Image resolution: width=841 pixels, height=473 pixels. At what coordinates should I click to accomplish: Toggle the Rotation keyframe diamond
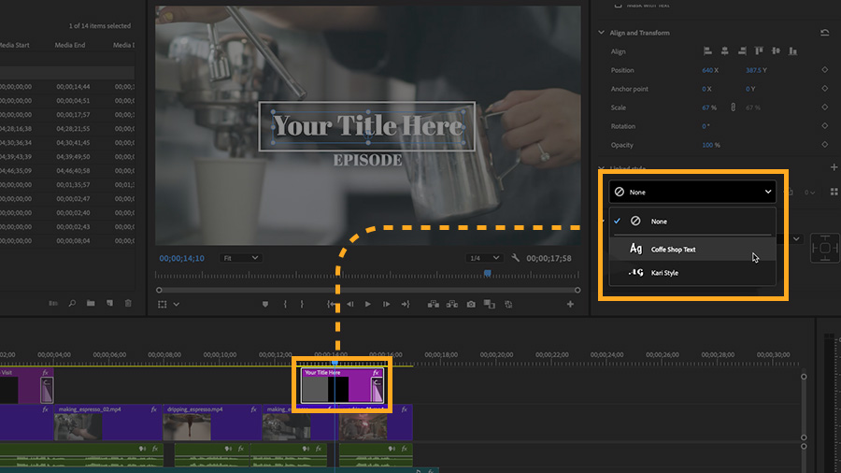(825, 126)
